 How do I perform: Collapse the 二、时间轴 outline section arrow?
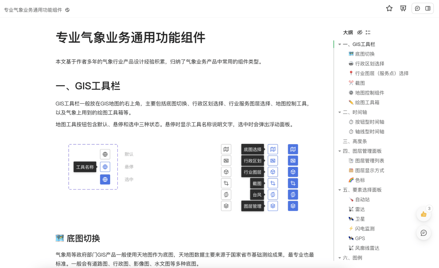coord(339,112)
